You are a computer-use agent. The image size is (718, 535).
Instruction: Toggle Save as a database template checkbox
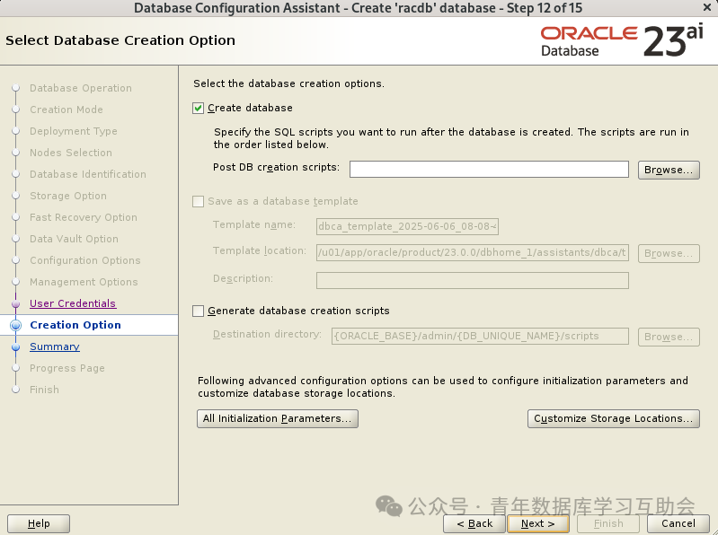click(x=198, y=202)
